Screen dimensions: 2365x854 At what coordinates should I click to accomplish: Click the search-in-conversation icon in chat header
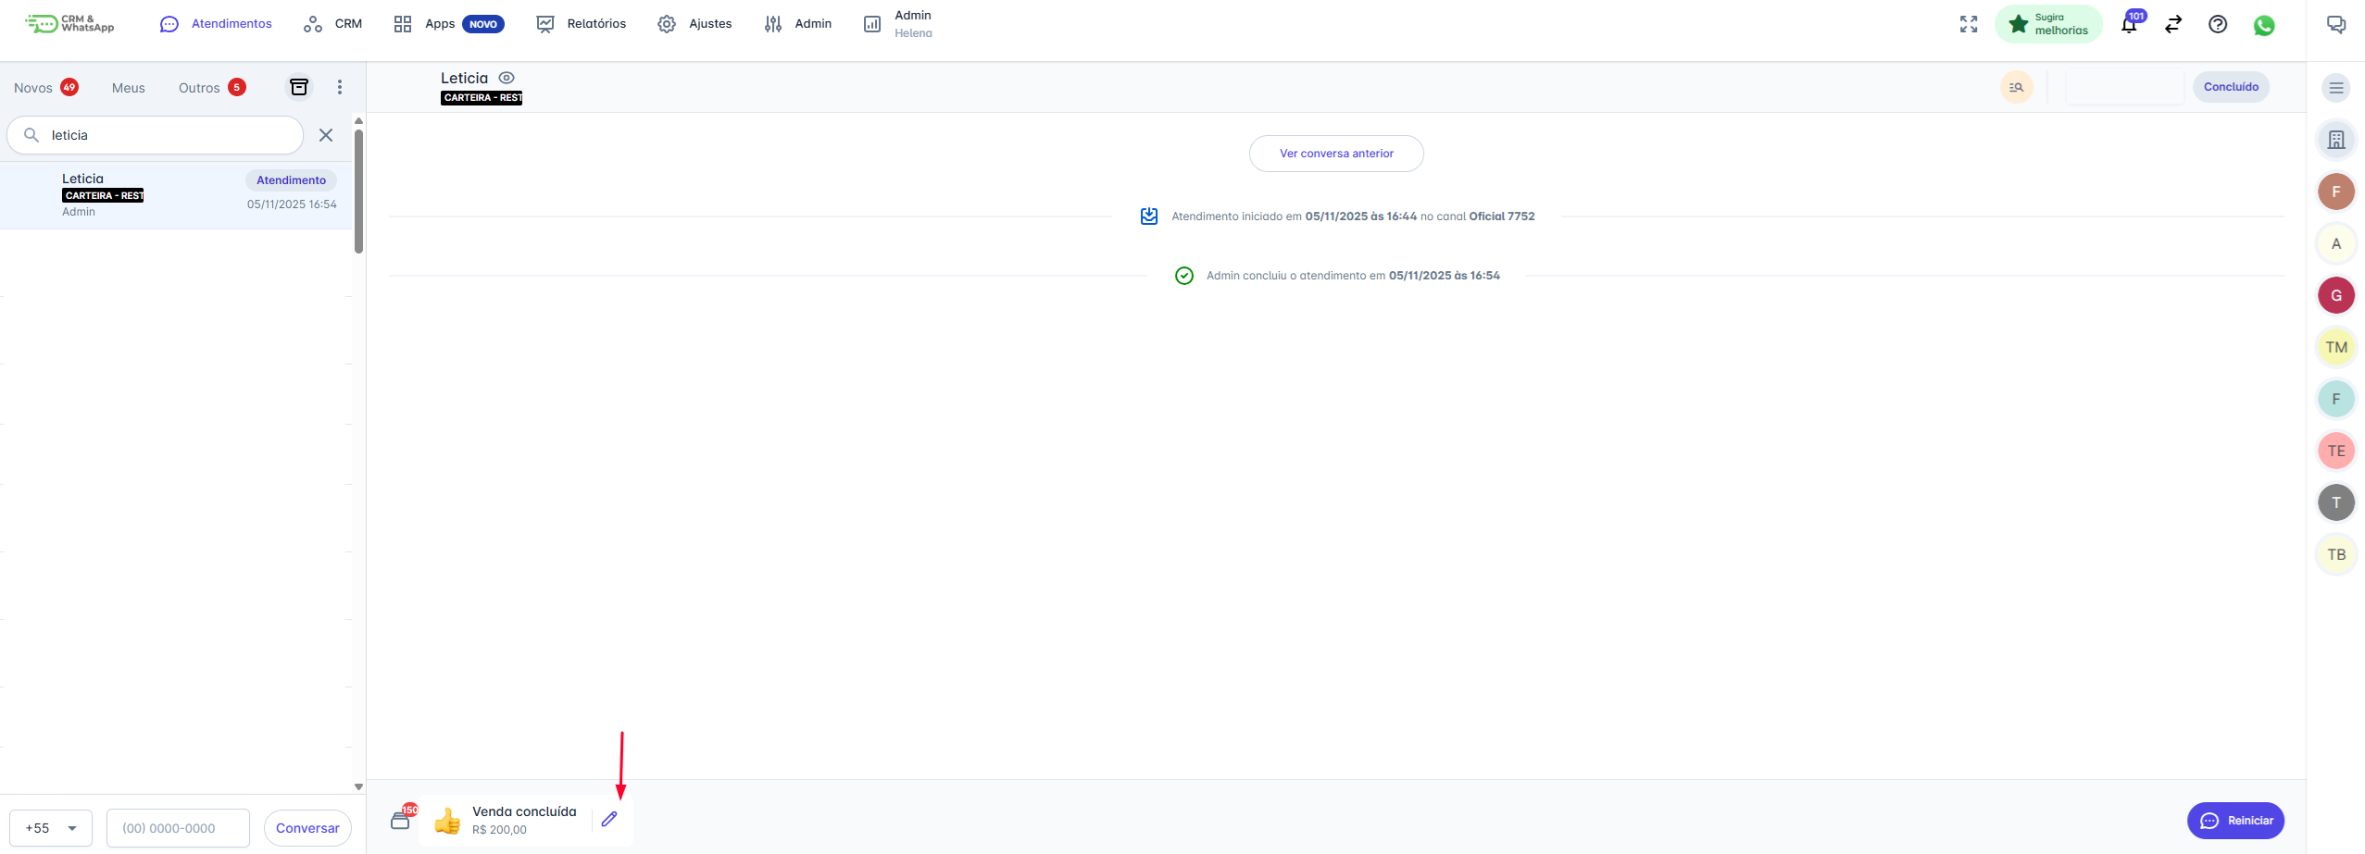pos(2016,87)
